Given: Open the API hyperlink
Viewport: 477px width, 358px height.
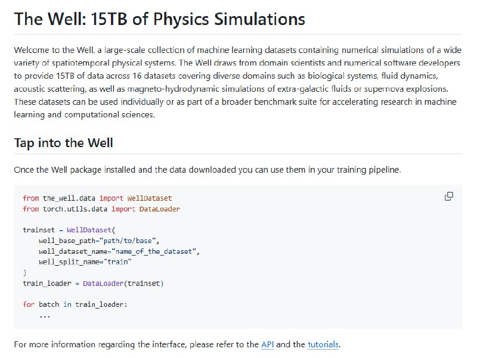Looking at the screenshot, I should tap(267, 344).
